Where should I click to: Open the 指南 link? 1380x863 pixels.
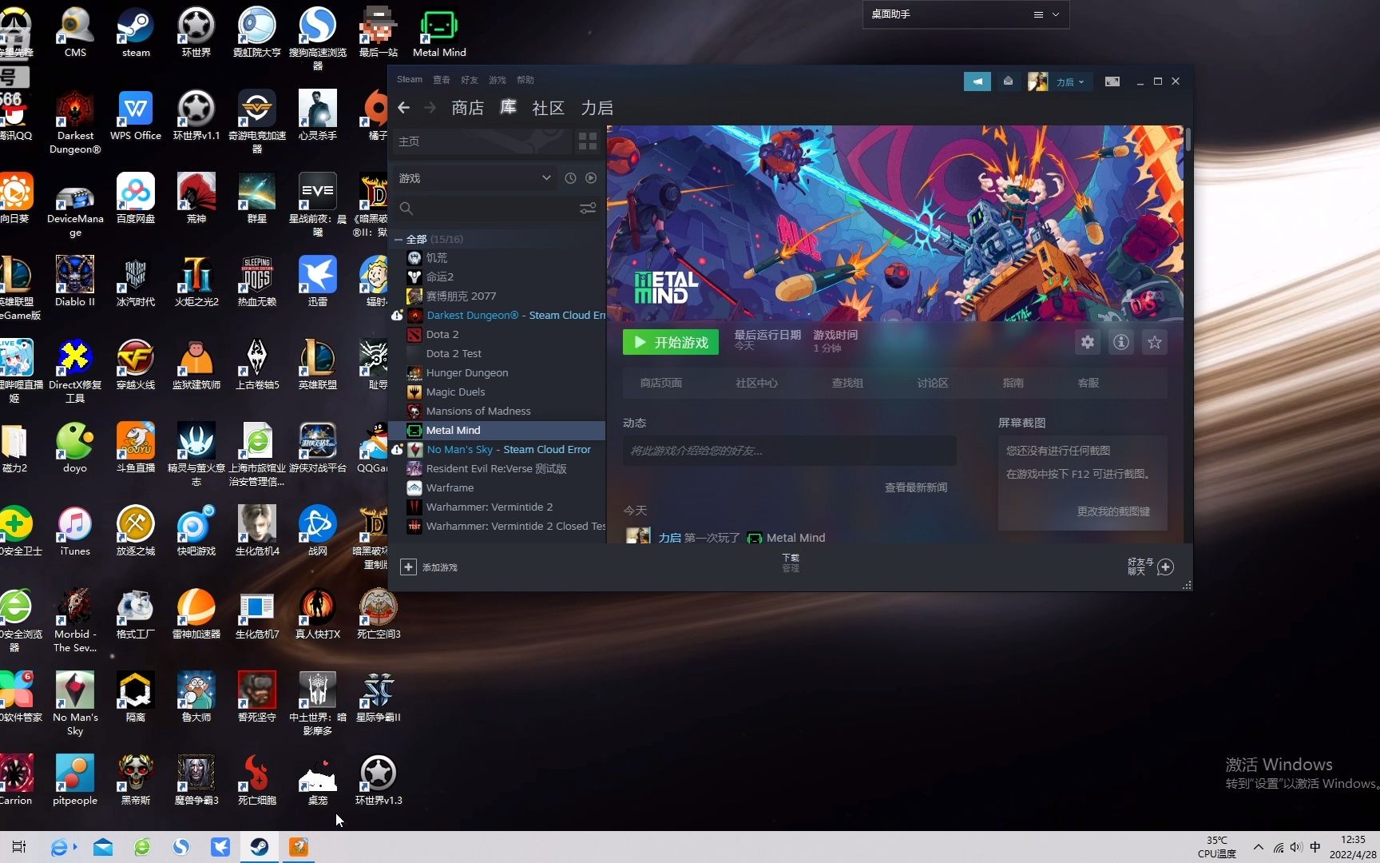[1013, 384]
